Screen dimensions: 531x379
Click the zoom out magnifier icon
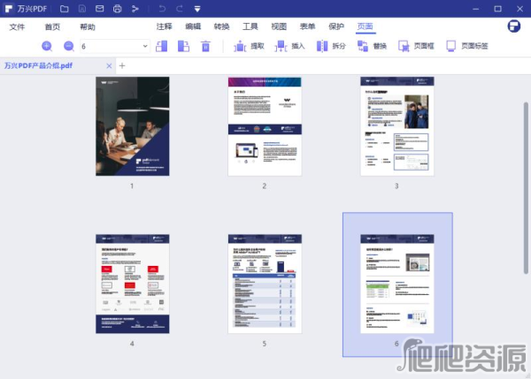pos(68,46)
